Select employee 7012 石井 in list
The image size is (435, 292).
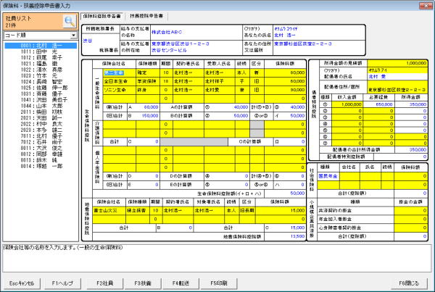(x=41, y=142)
